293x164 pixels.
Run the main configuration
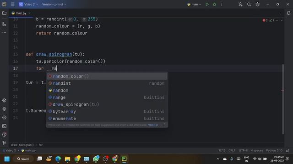click(207, 4)
